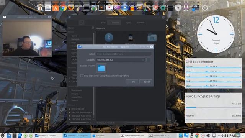Select WD_MYBOOK device in Dolphin
The image size is (245, 138).
[78, 109]
